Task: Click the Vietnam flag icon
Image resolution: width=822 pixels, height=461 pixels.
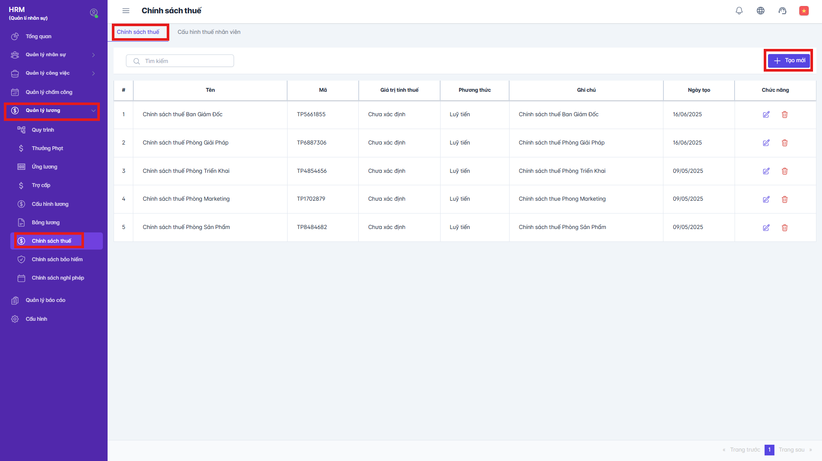Action: (804, 11)
